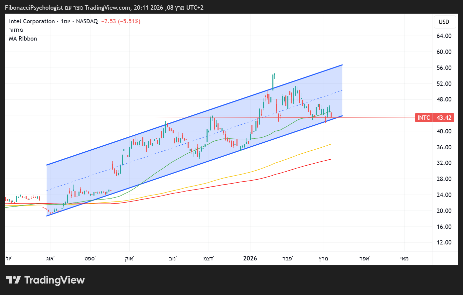Click the 56.00 price axis label

pyautogui.click(x=444, y=68)
